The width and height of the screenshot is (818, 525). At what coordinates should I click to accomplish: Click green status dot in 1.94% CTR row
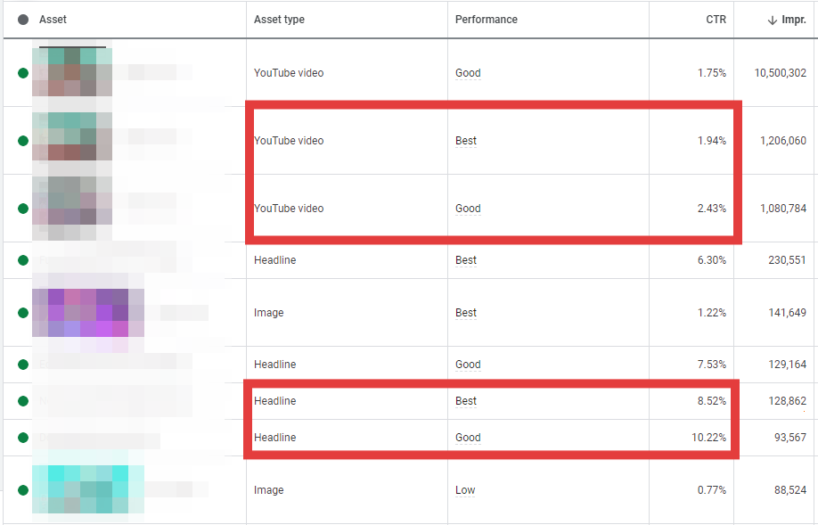click(x=23, y=141)
